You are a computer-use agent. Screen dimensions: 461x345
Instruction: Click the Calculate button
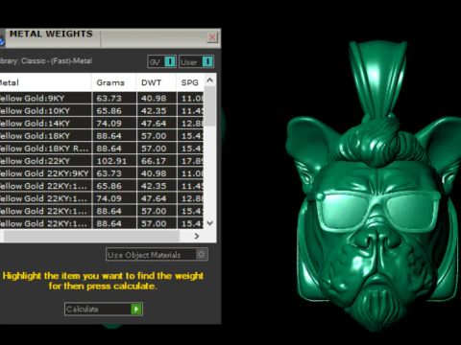(104, 309)
